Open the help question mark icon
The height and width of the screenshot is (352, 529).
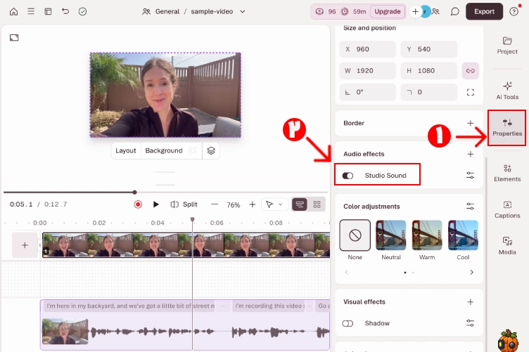(x=514, y=11)
